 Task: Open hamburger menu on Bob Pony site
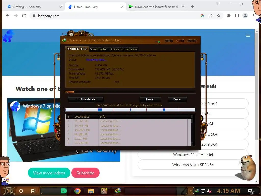(248, 35)
